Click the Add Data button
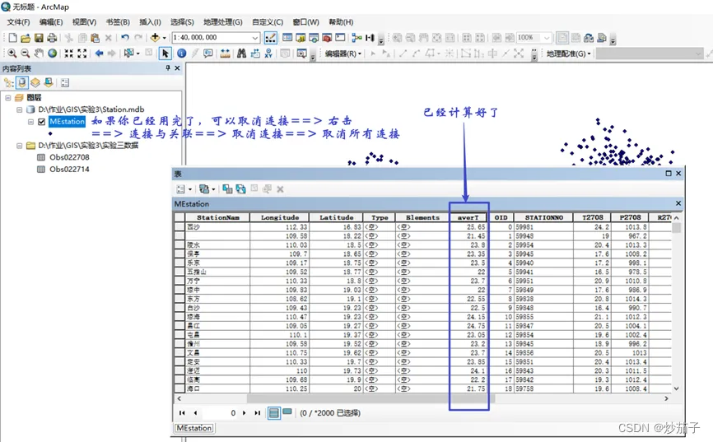 coord(155,38)
